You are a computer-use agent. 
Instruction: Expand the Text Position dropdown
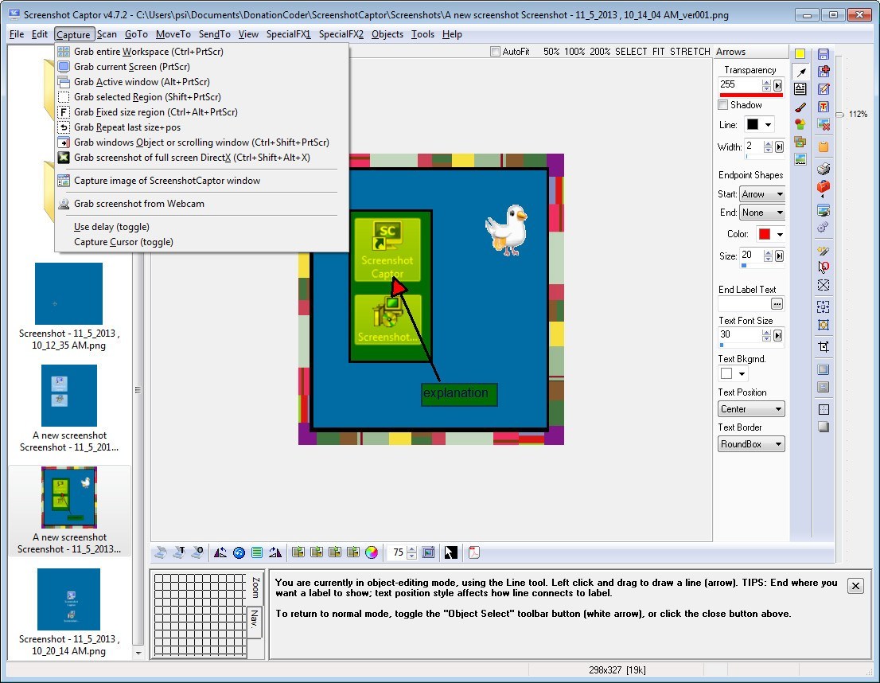click(x=751, y=409)
